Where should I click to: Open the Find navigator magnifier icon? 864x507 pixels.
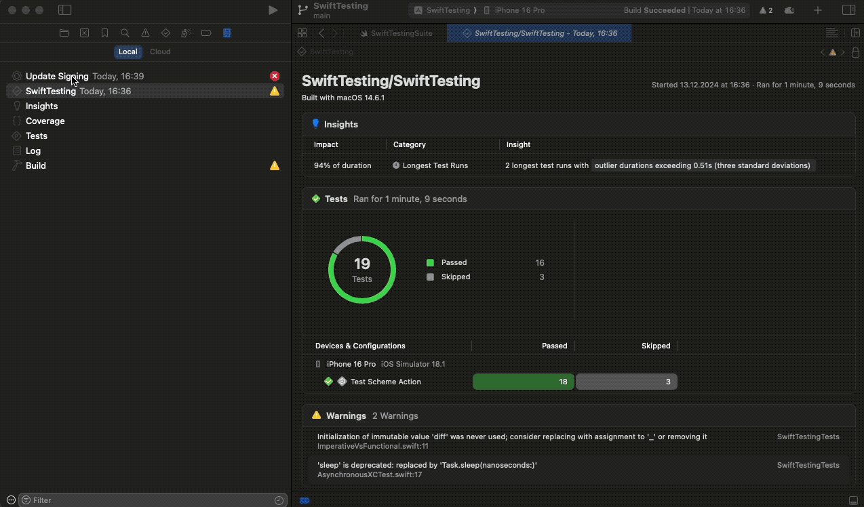pyautogui.click(x=125, y=33)
